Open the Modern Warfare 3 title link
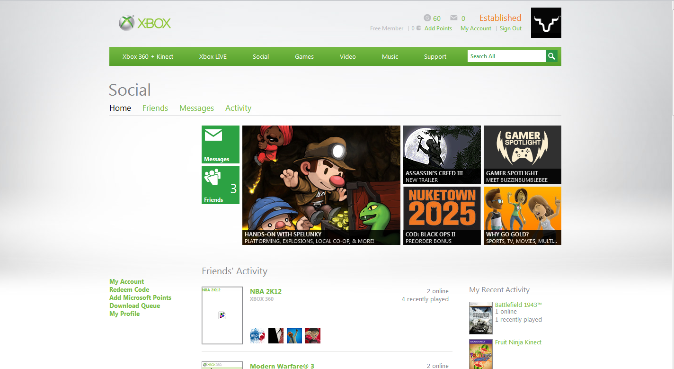Screen dimensions: 674x369 pyautogui.click(x=282, y=366)
